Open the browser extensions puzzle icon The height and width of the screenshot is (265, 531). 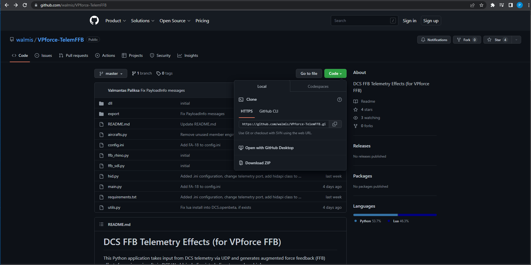(493, 5)
